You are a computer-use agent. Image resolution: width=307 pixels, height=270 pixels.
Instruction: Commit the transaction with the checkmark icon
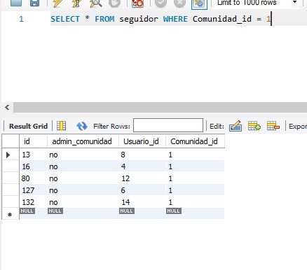click(161, 3)
